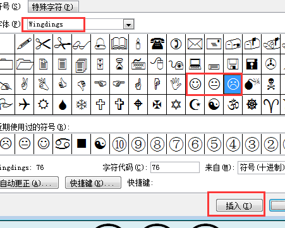Pick the open scissors symbol
The height and width of the screenshot is (228, 285).
[x=44, y=44]
